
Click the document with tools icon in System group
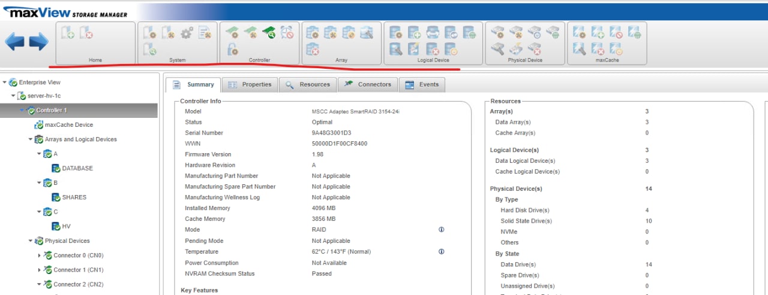[205, 32]
